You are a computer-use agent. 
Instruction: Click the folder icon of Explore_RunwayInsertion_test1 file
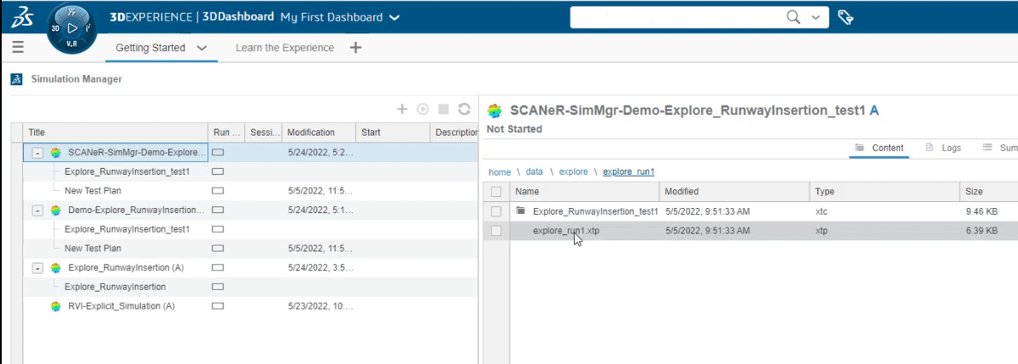point(521,211)
